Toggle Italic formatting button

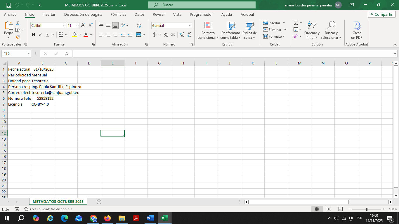coord(40,35)
